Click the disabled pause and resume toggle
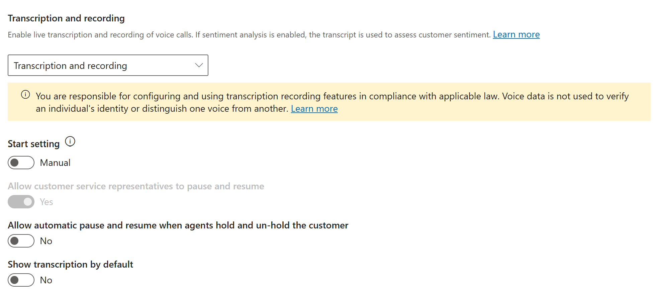 [x=21, y=202]
